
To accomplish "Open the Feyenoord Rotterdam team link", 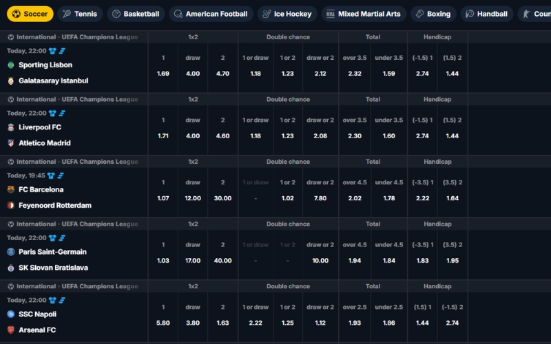I will [55, 205].
